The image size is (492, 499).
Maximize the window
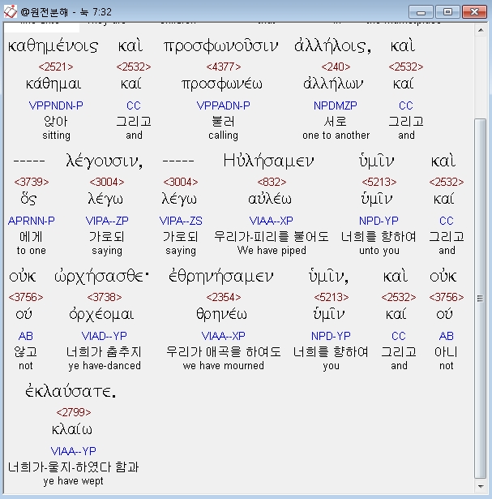pos(447,12)
